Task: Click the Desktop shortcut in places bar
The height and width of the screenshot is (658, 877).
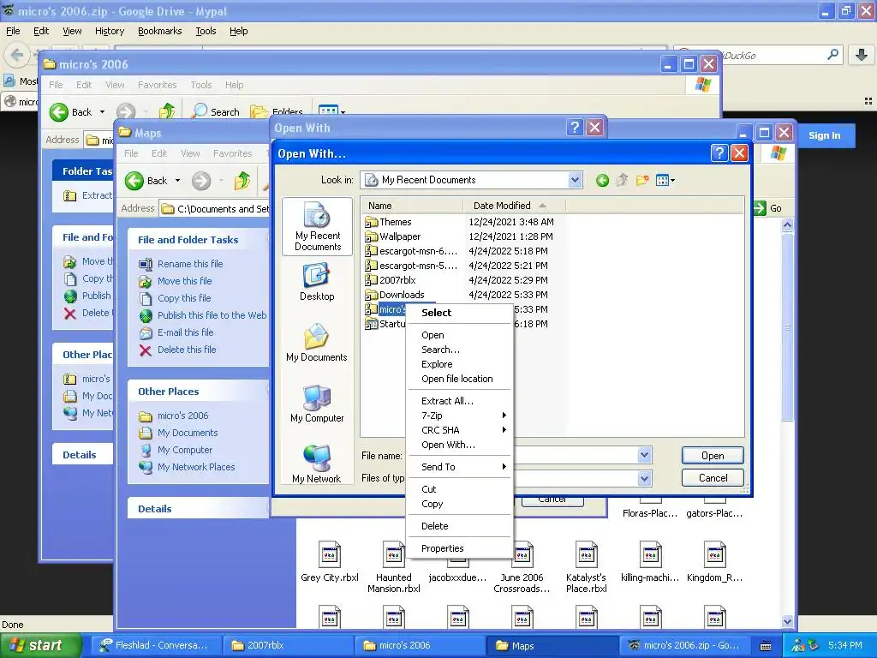Action: click(x=317, y=283)
